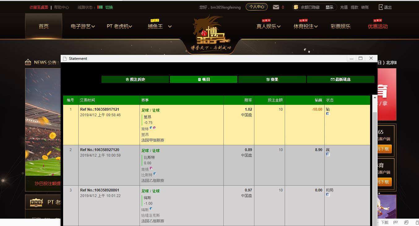
Task: Click the 提款 withdraw link
Action: click(354, 7)
